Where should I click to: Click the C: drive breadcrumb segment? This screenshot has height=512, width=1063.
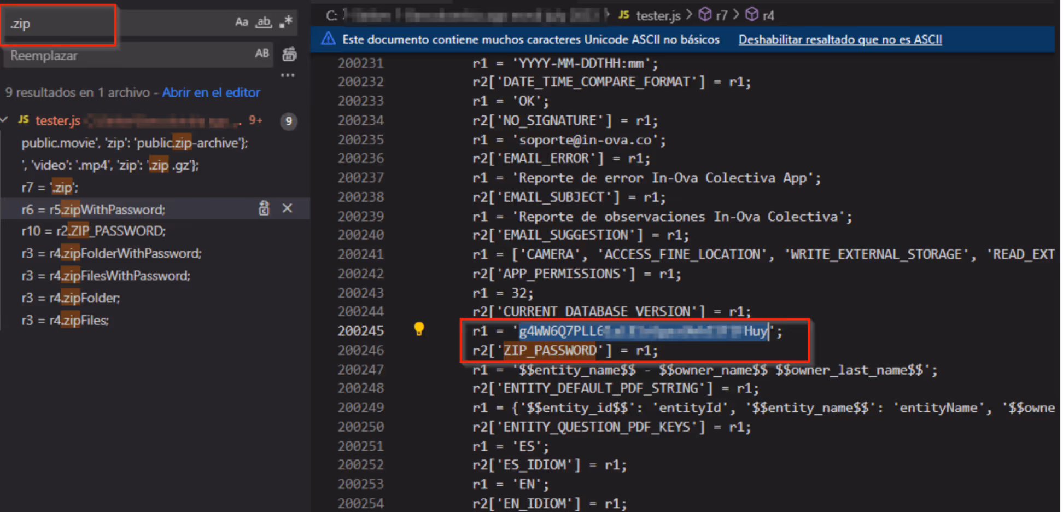point(331,15)
